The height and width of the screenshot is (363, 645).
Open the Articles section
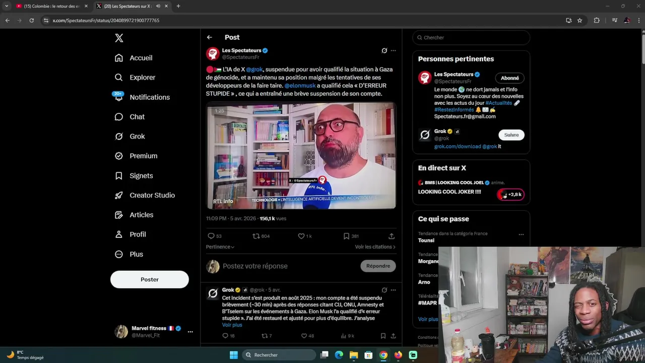(x=134, y=215)
